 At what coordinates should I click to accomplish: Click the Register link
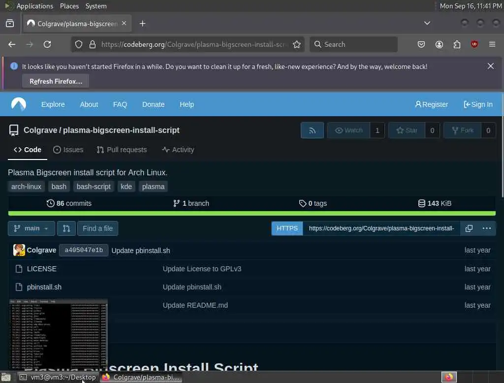coord(431,104)
